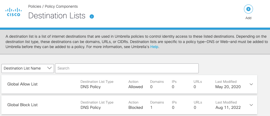Select the Global Block List name
This screenshot has width=270, height=116.
point(22,105)
